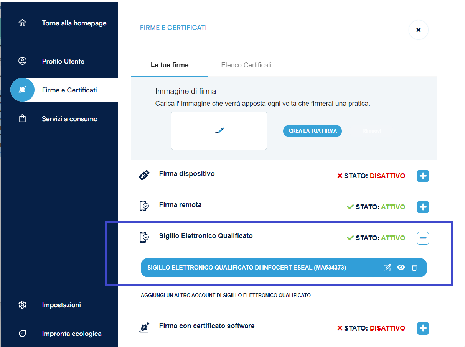Viewport: 465px width, 347px height.
Task: Expand the Firma dispositivo section
Action: point(423,176)
